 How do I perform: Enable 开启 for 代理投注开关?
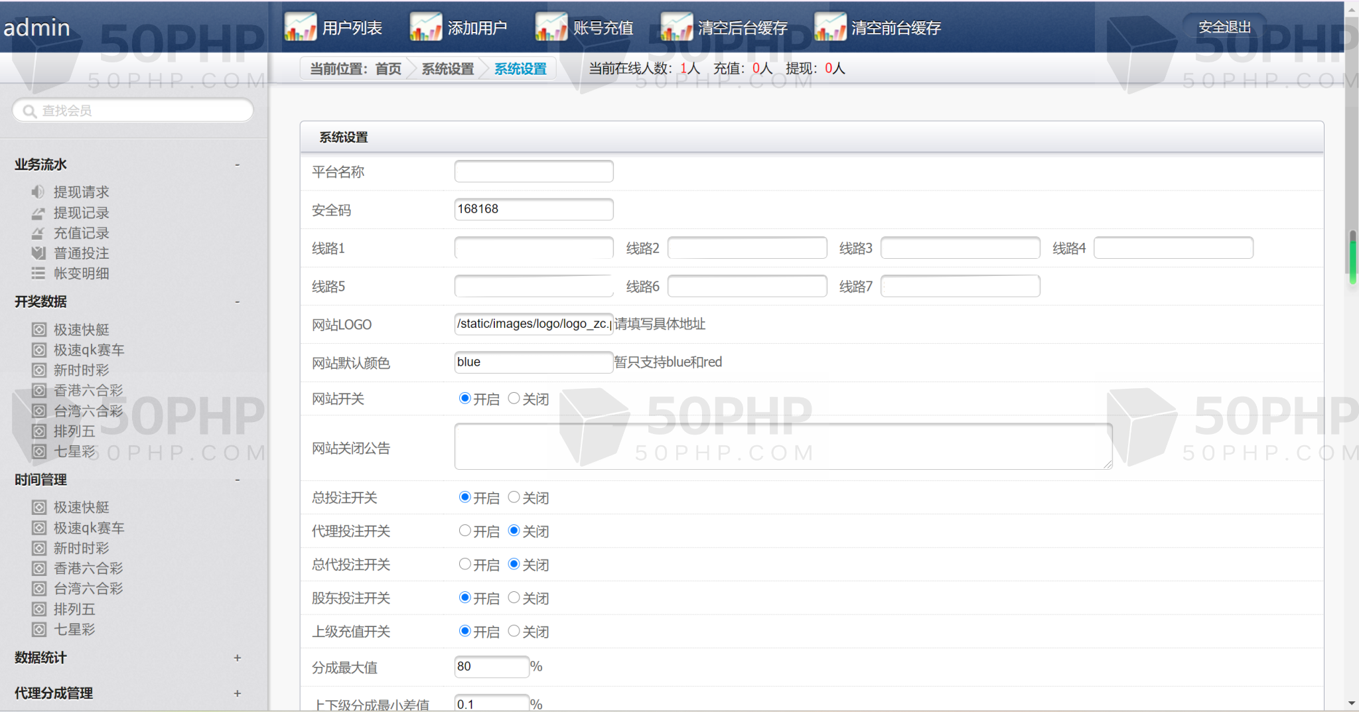tap(465, 531)
